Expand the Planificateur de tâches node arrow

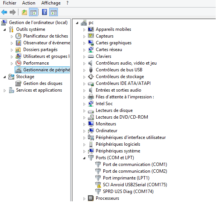click(12, 36)
